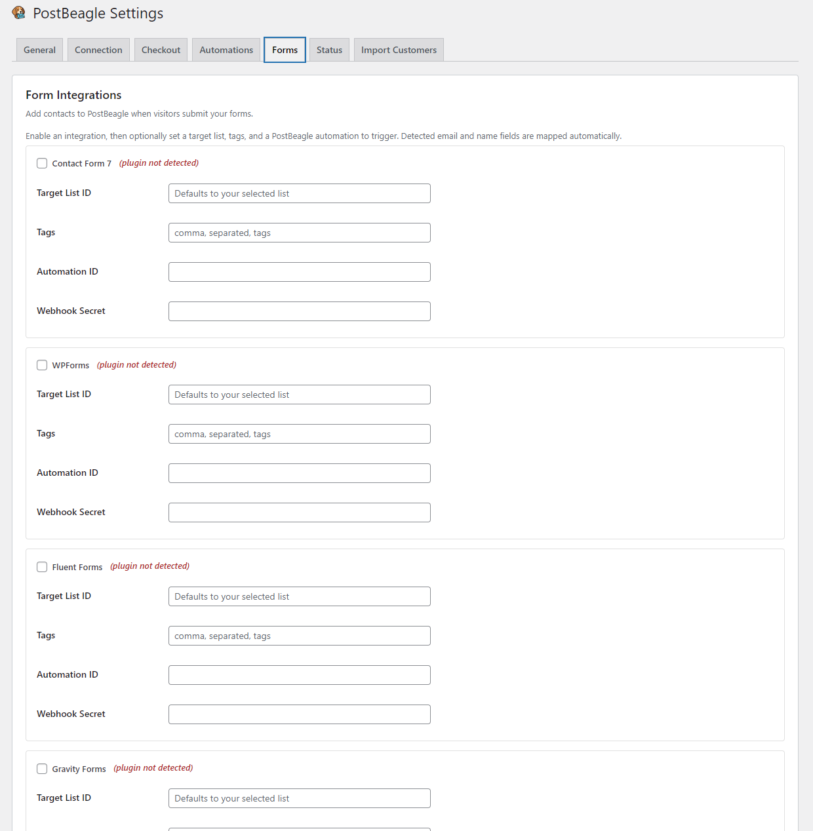Click Fluent Forms 'Webhook Secret' label

[x=71, y=714]
